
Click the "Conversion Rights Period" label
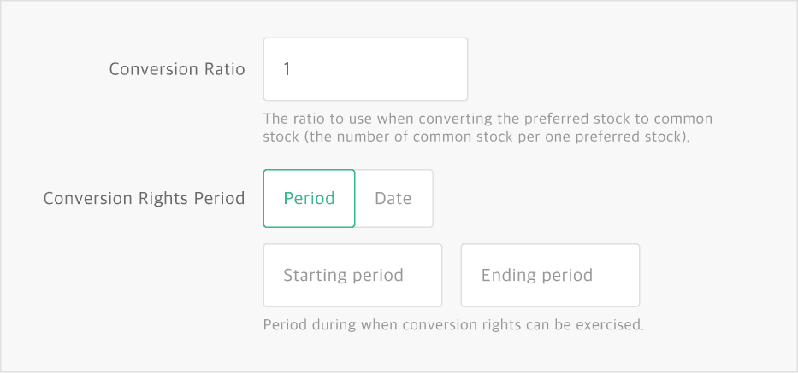144,198
